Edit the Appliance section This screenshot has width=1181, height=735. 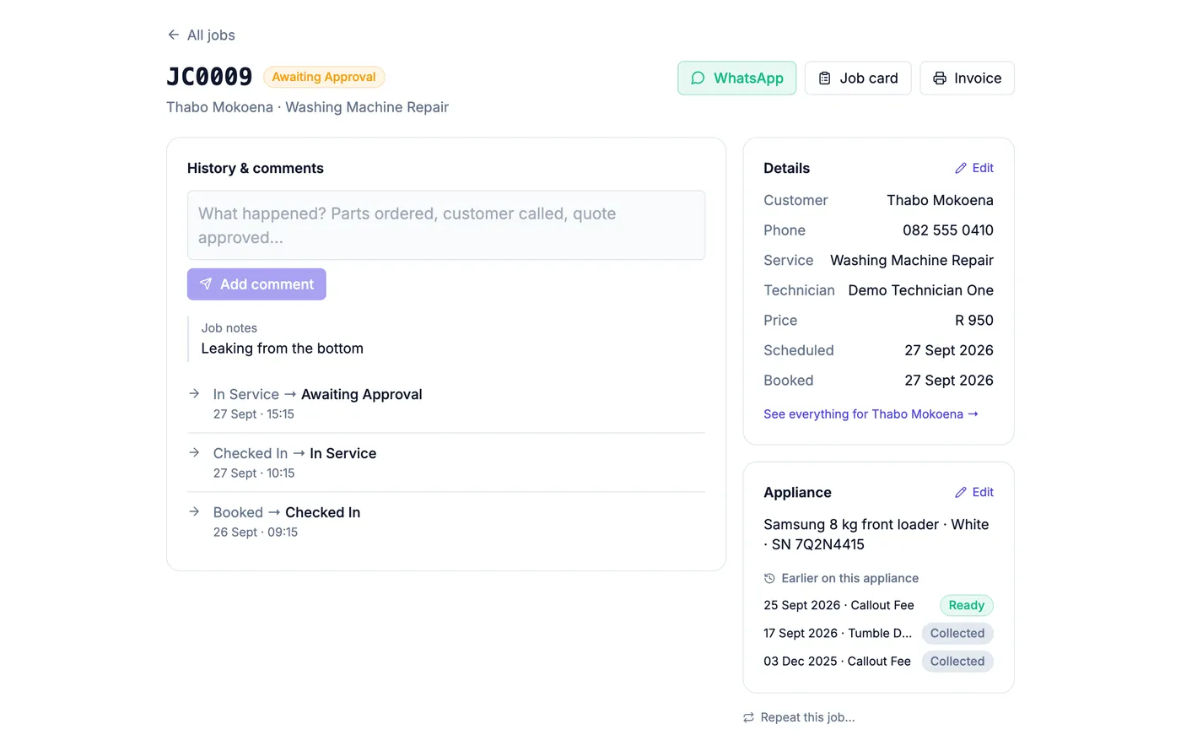974,492
